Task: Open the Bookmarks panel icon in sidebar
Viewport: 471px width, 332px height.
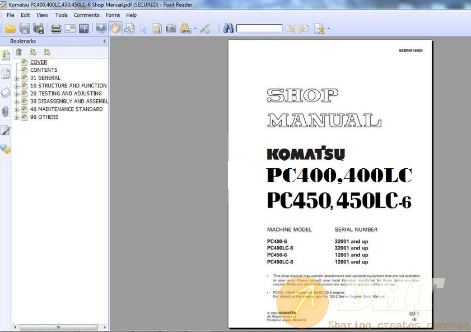Action: tap(6, 55)
